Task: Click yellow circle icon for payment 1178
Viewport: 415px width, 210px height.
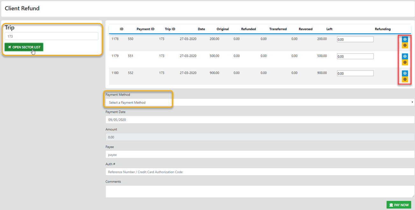Action: pos(405,46)
